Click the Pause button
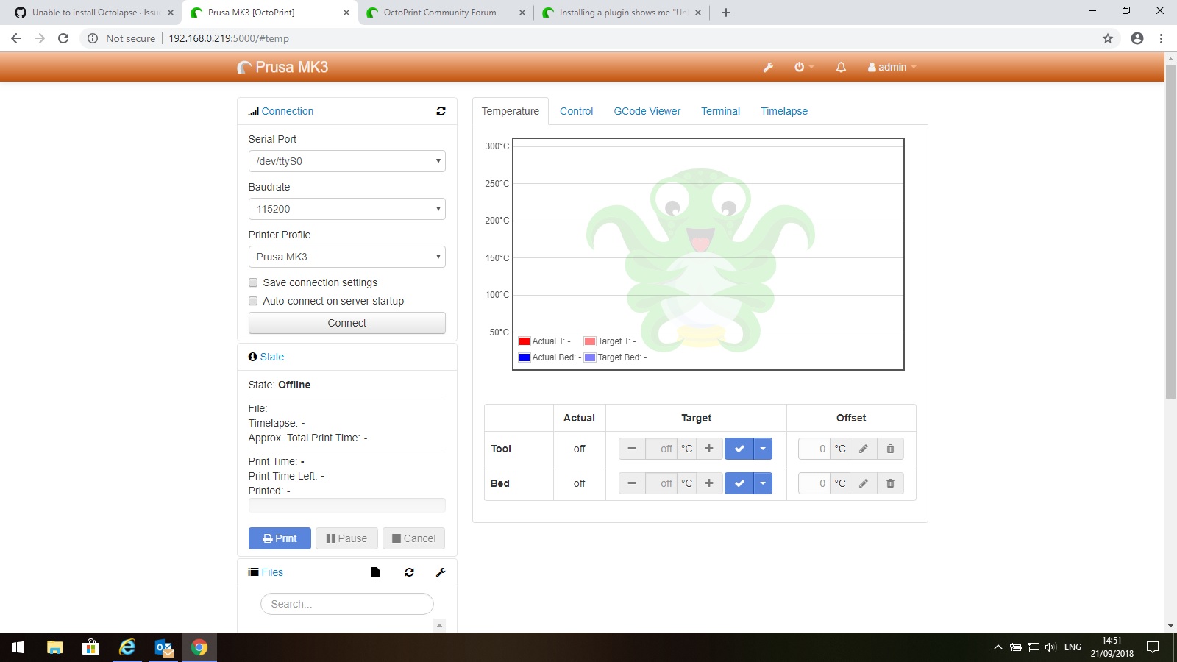The width and height of the screenshot is (1177, 662). click(x=346, y=538)
